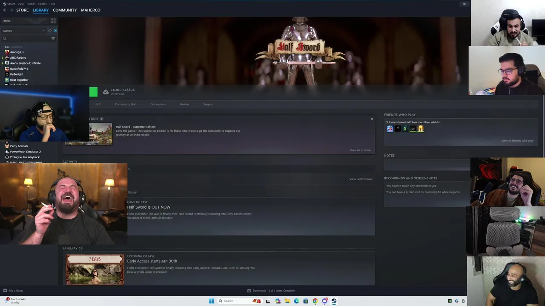Collapse the ALL games category

pos(3,47)
